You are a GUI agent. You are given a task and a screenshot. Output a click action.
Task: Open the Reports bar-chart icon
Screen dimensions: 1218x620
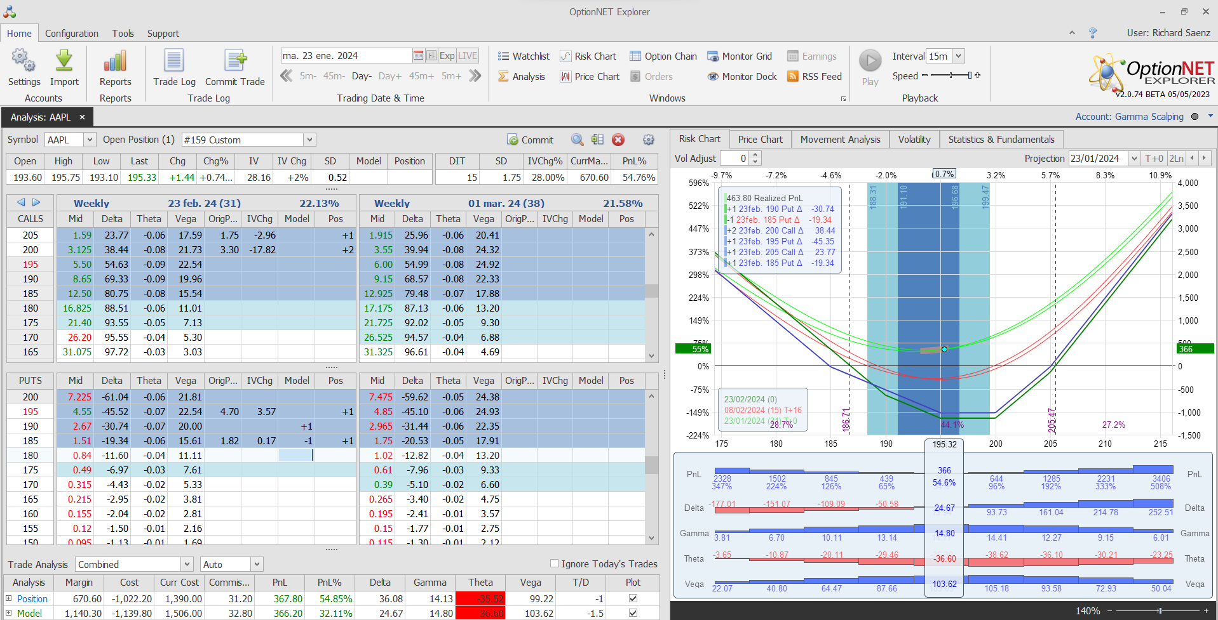tap(115, 61)
